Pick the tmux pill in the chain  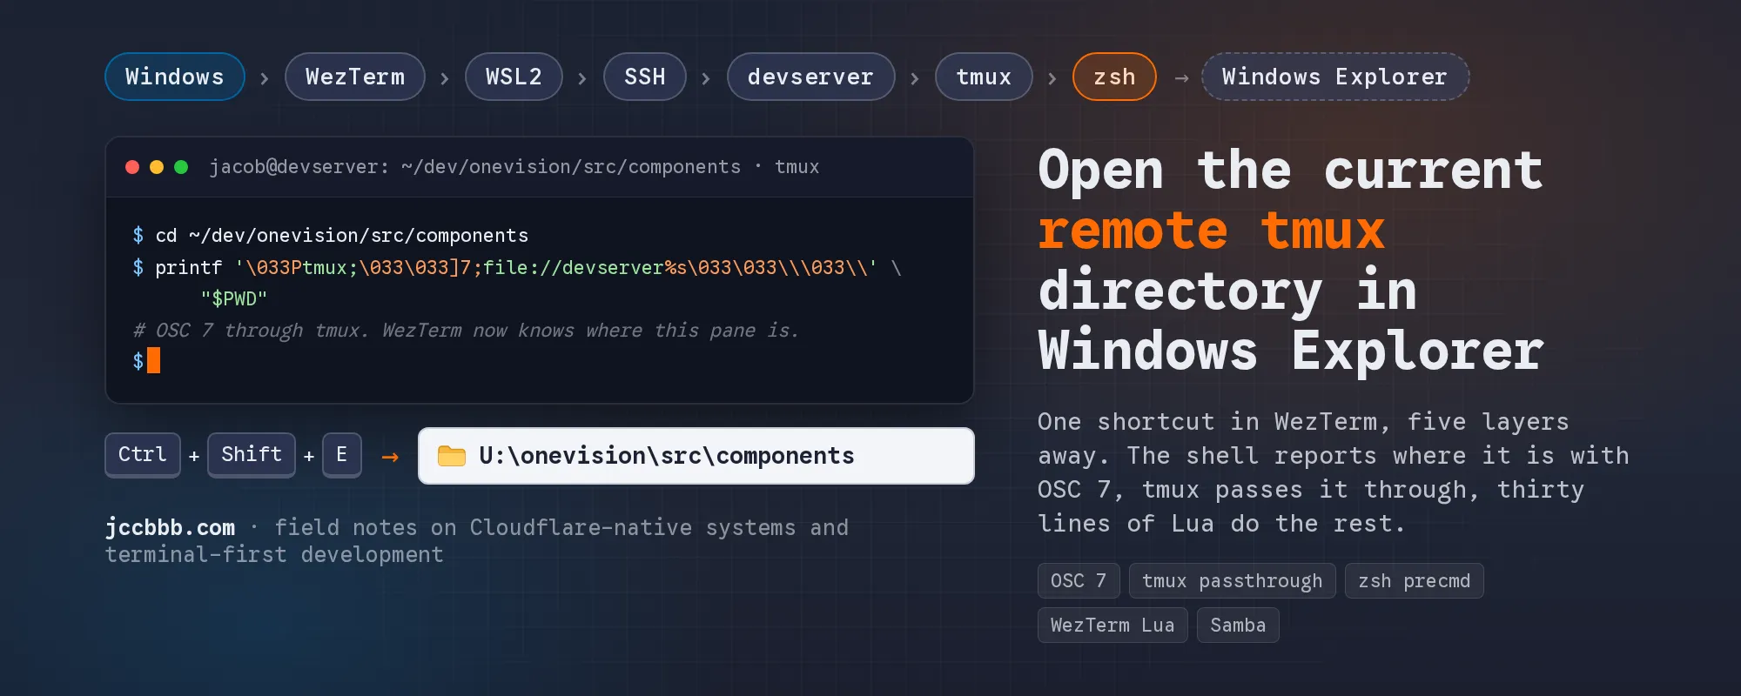[984, 77]
